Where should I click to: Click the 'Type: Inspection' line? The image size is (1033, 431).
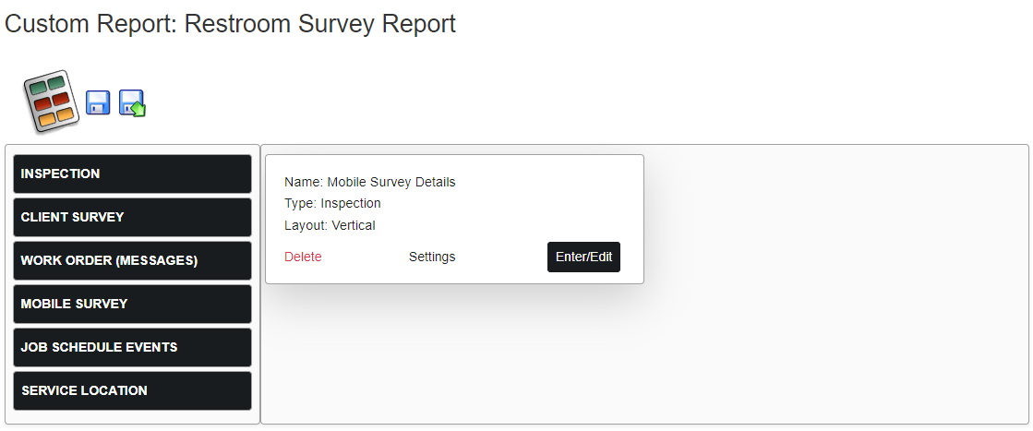point(332,204)
